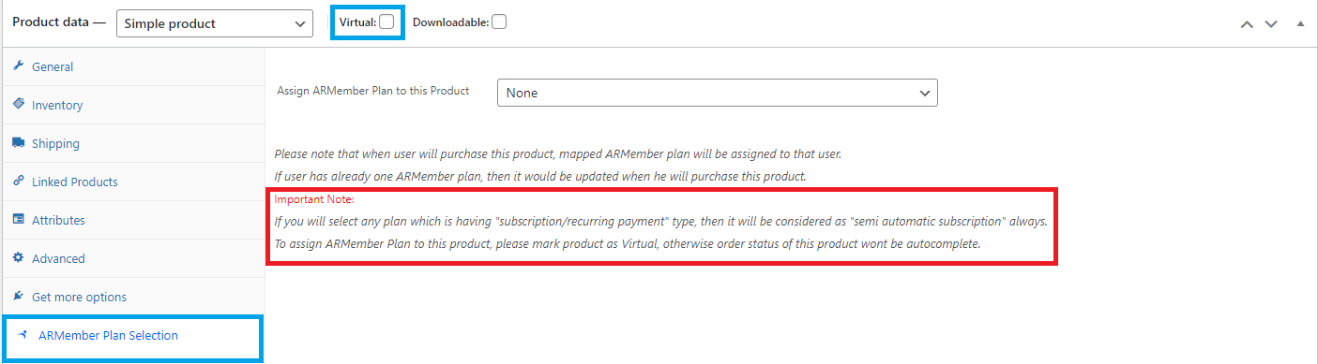Click the Attributes list icon
This screenshot has height=364, width=1318.
point(19,220)
